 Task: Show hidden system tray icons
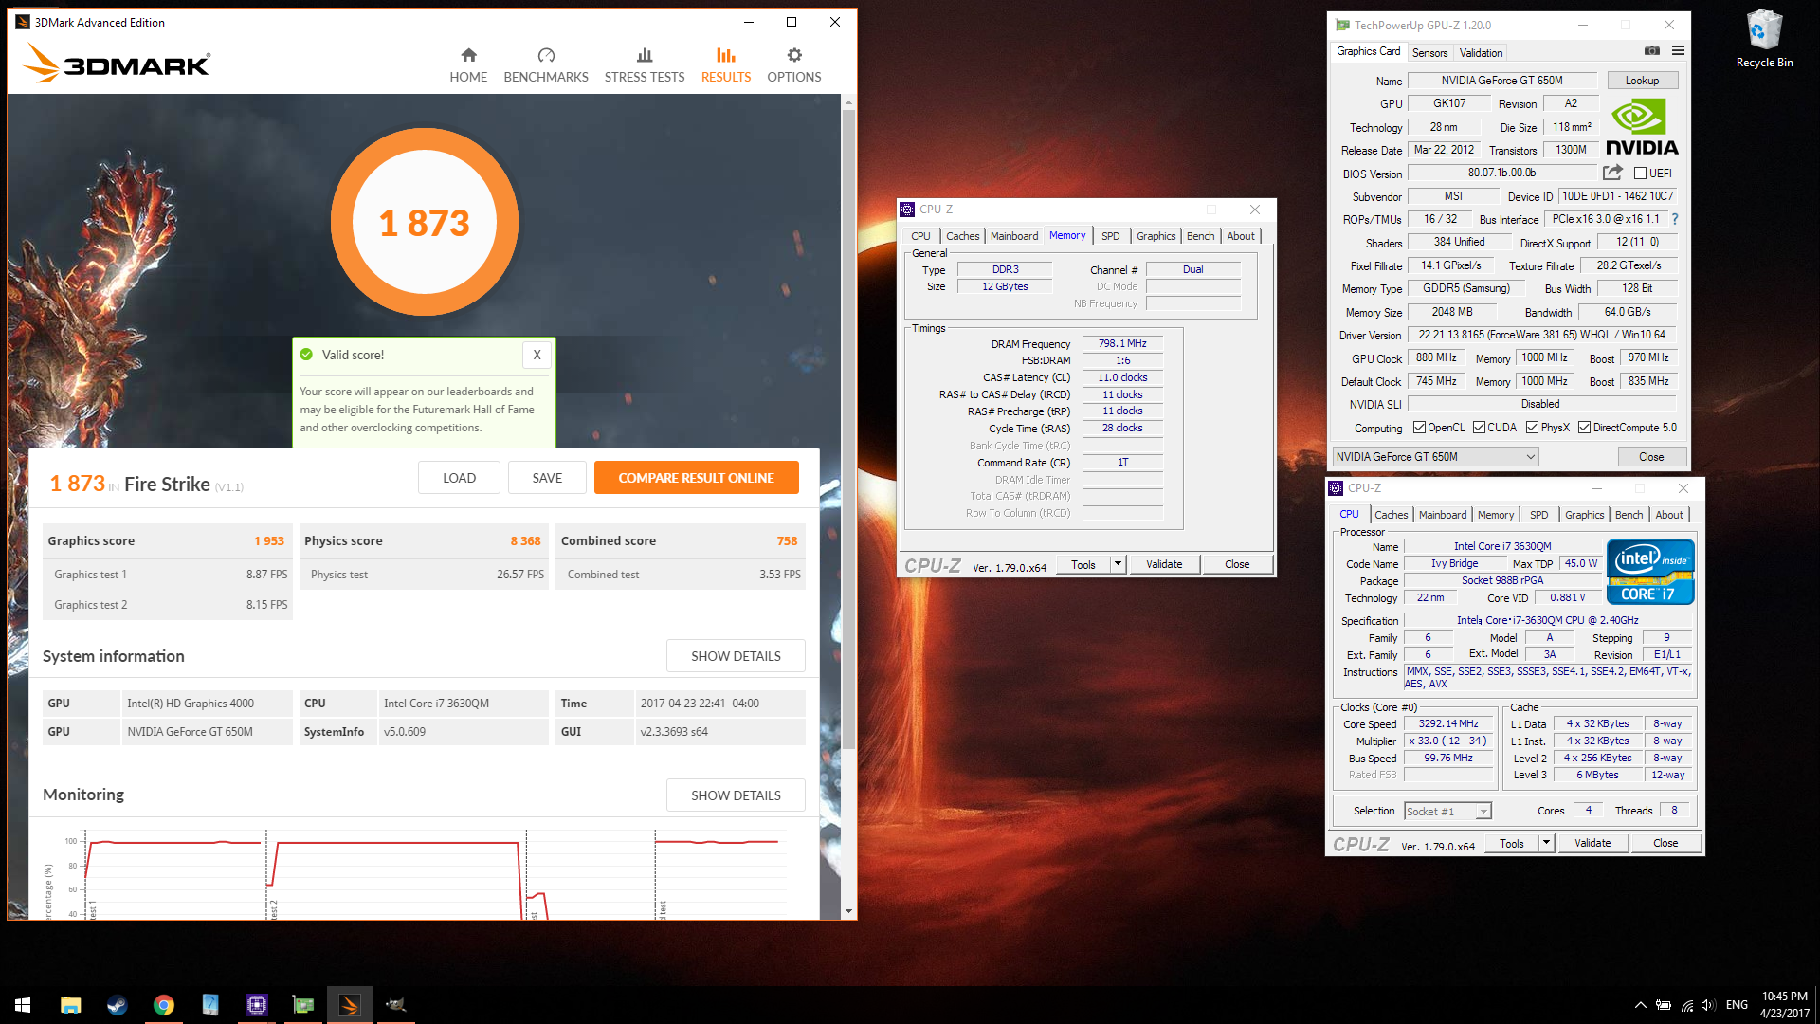1640,1005
